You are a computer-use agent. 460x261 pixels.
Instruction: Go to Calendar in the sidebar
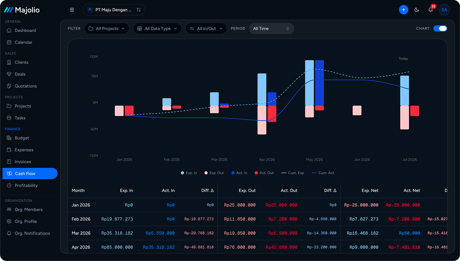pos(30,42)
